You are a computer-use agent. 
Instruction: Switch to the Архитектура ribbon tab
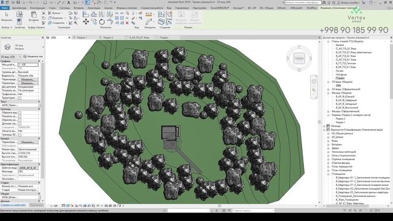19,8
